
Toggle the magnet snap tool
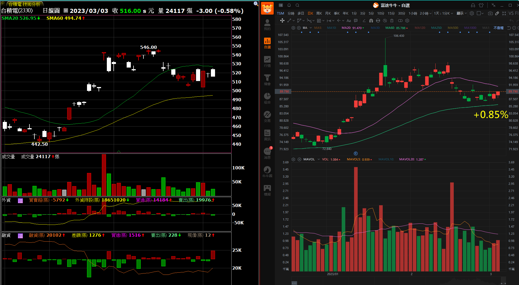371,21
